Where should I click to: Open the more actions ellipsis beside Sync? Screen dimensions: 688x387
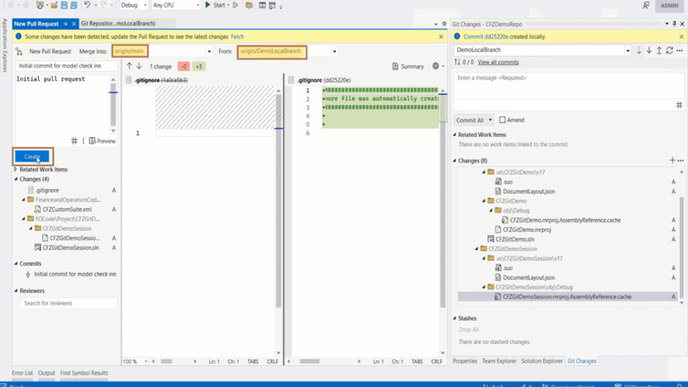pos(680,50)
